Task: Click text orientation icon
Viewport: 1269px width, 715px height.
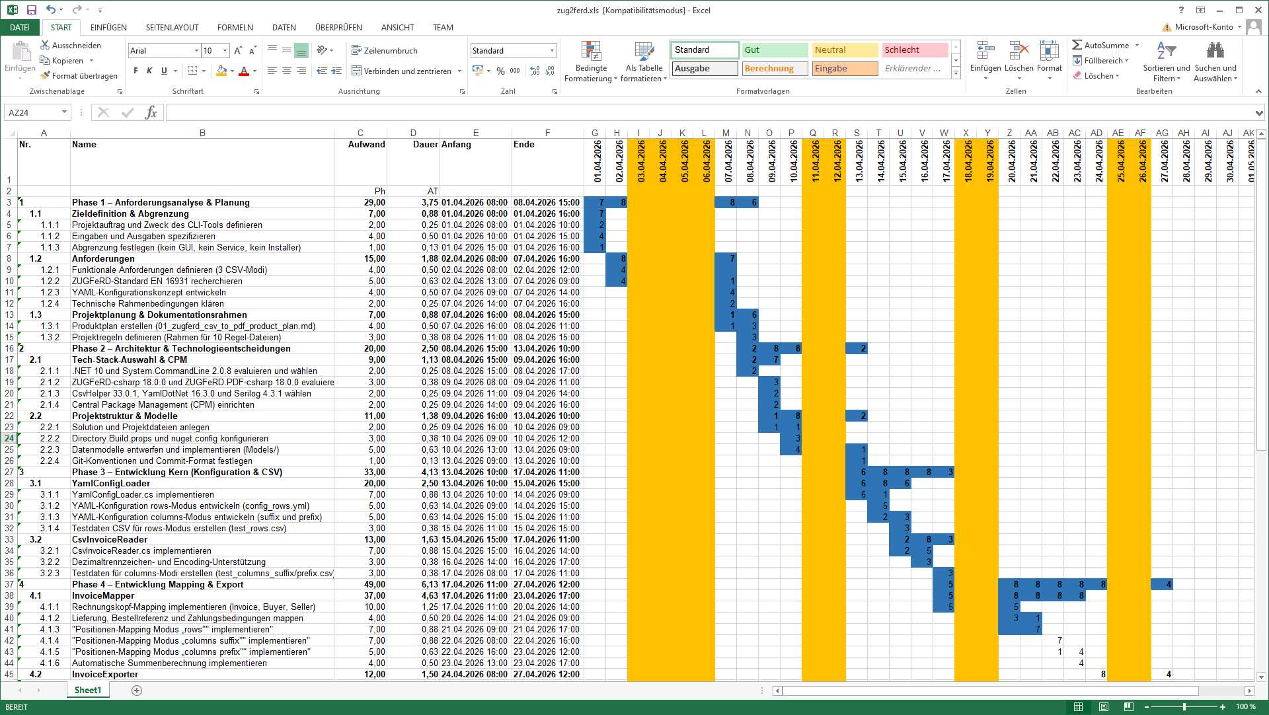Action: coord(322,50)
